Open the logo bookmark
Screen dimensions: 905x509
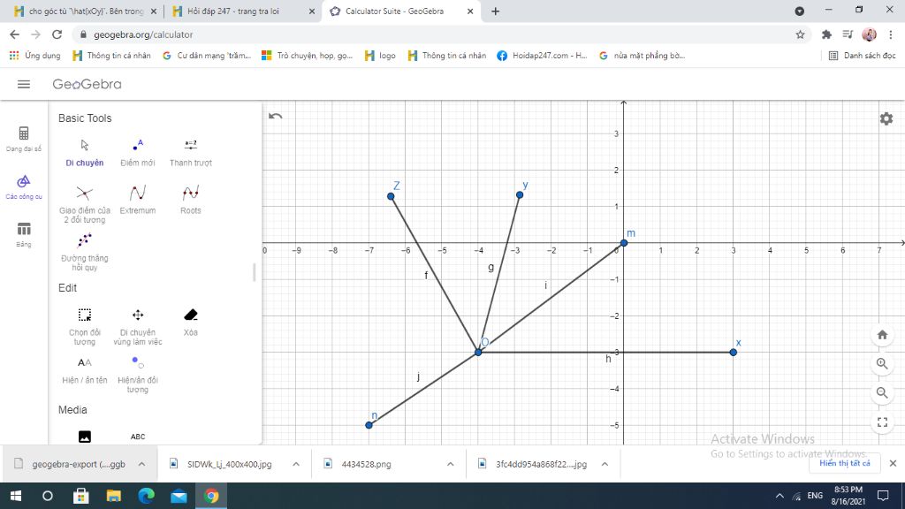click(380, 56)
